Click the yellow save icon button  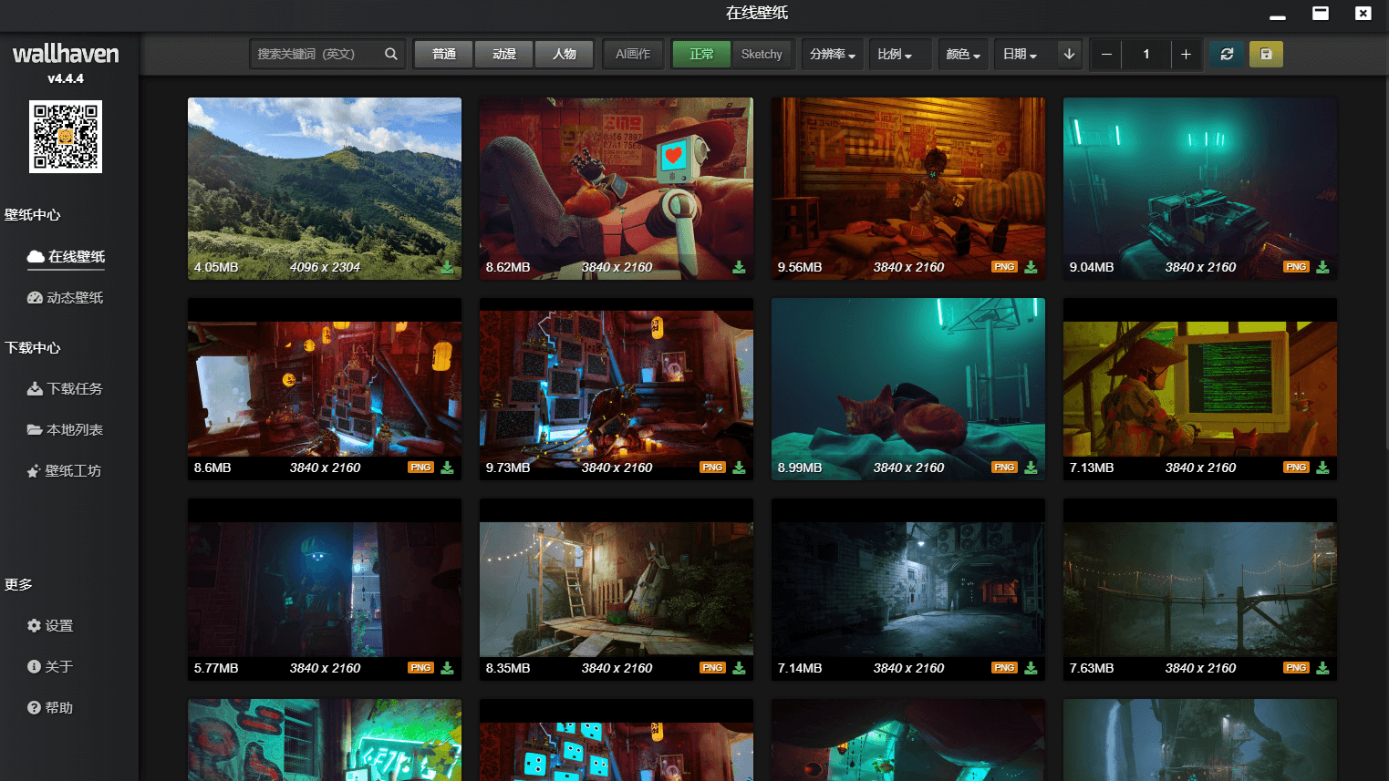pos(1266,54)
